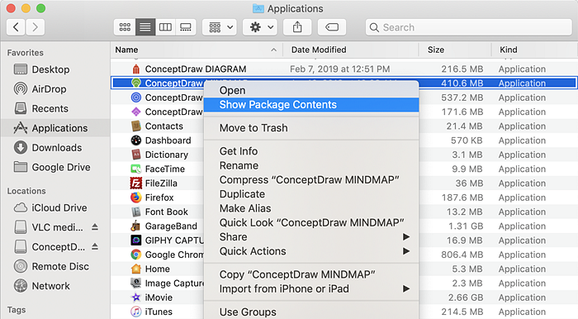Choose Use Groups from context menu
Viewport: 578px width, 319px height.
pyautogui.click(x=311, y=312)
